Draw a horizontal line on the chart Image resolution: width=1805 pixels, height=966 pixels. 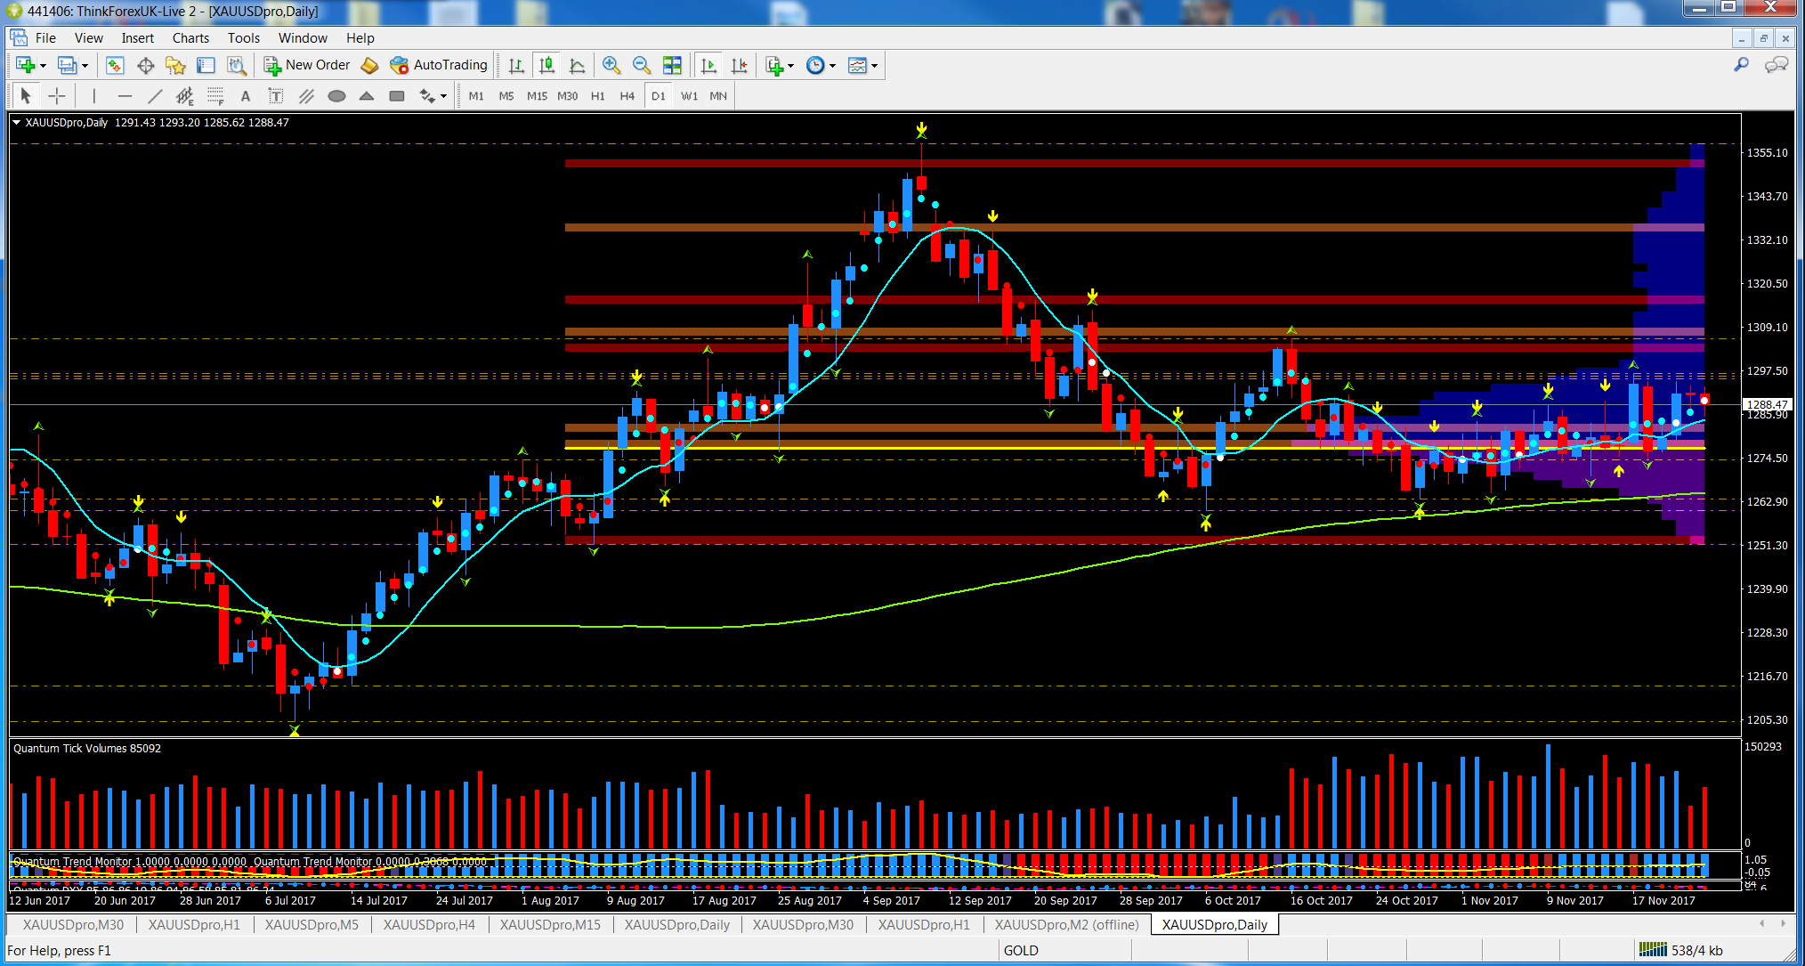(125, 95)
